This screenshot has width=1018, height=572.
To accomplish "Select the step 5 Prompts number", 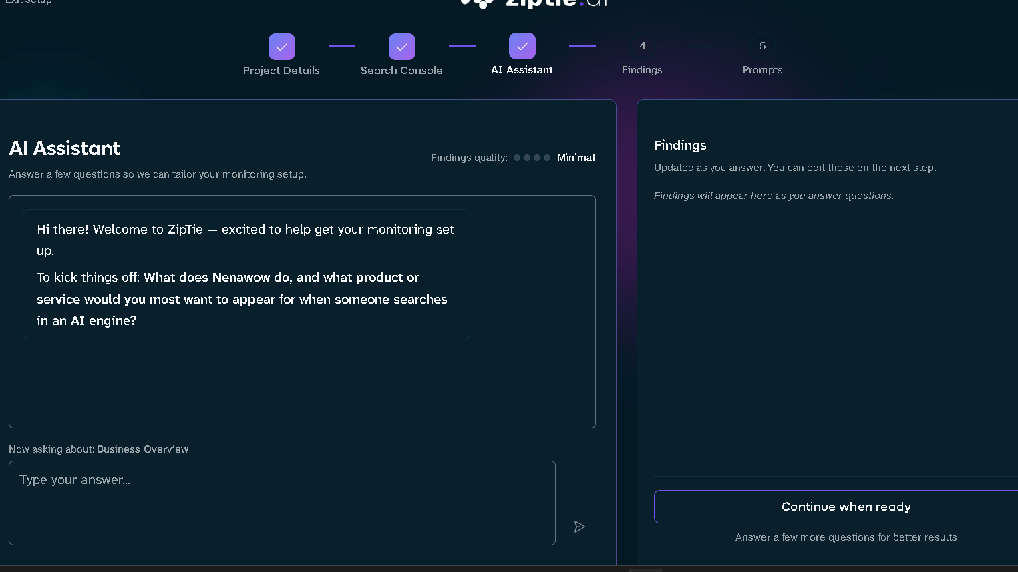I will coord(762,46).
